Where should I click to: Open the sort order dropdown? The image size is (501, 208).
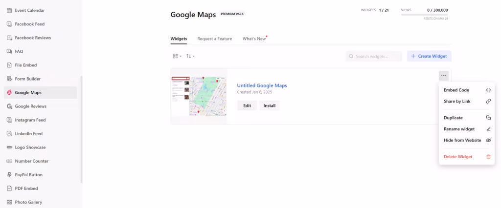pos(190,56)
